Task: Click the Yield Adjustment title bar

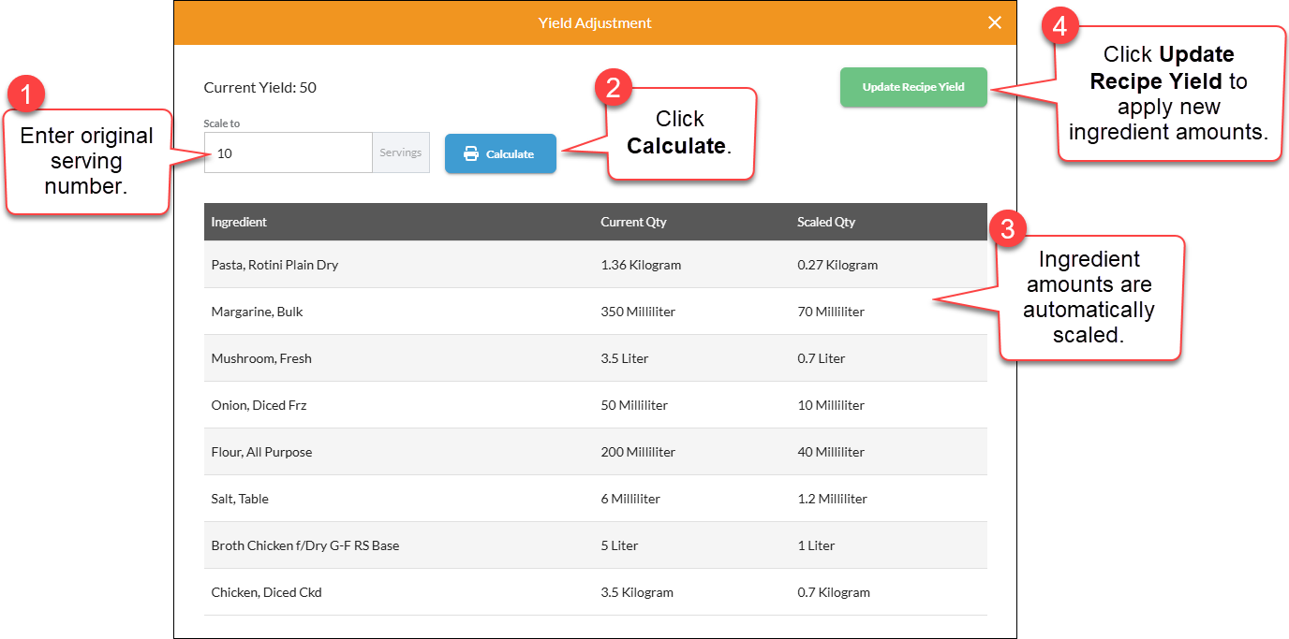Action: tap(595, 22)
